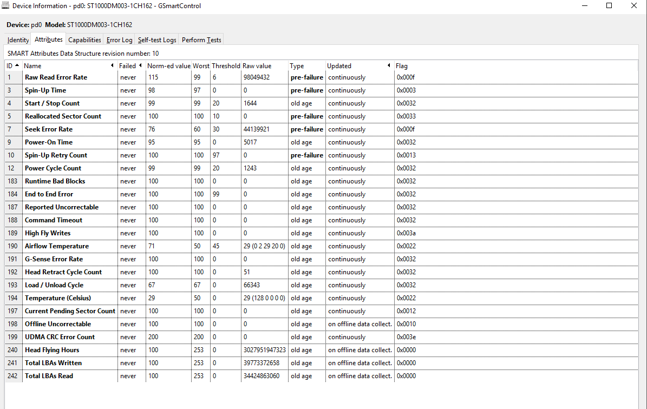Image resolution: width=647 pixels, height=409 pixels.
Task: Click raw value 39773372658
Action: click(262, 363)
